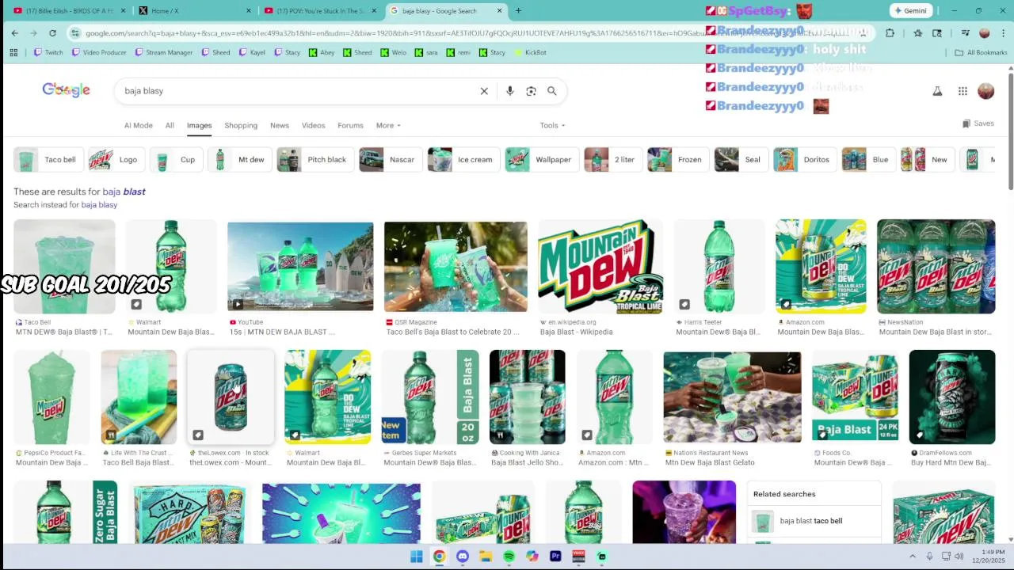Viewport: 1014px width, 570px height.
Task: Open a new browser tab with plus icon
Action: (518, 11)
